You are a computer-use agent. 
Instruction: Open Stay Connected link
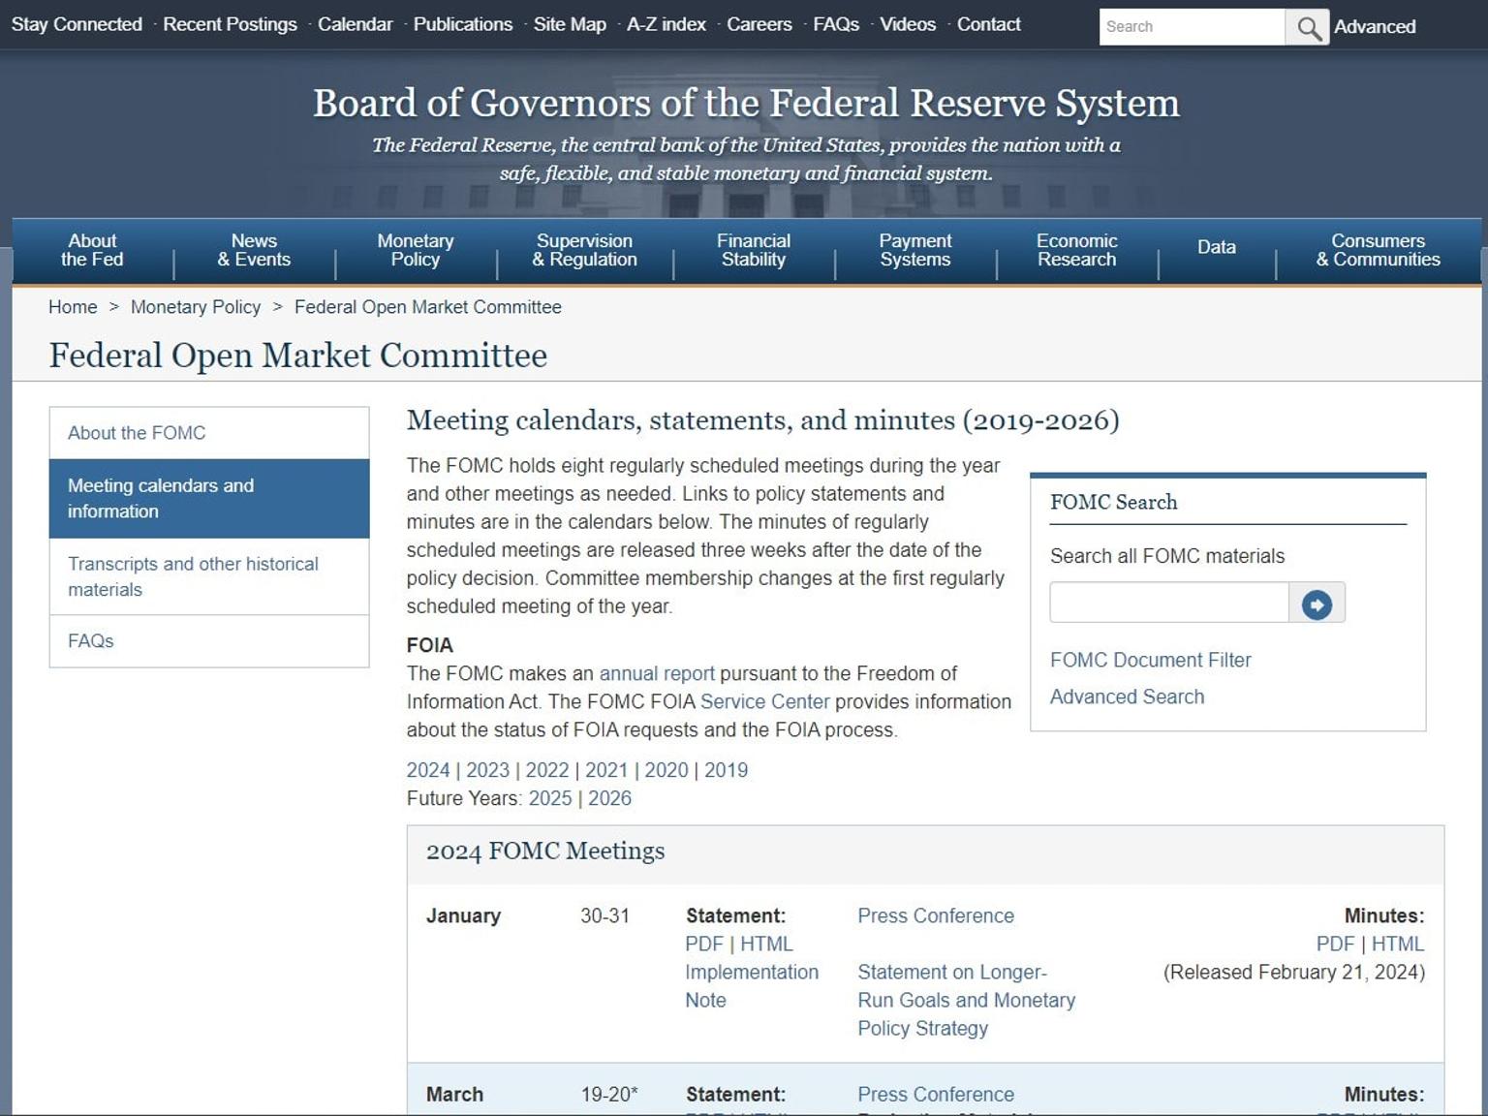(77, 24)
